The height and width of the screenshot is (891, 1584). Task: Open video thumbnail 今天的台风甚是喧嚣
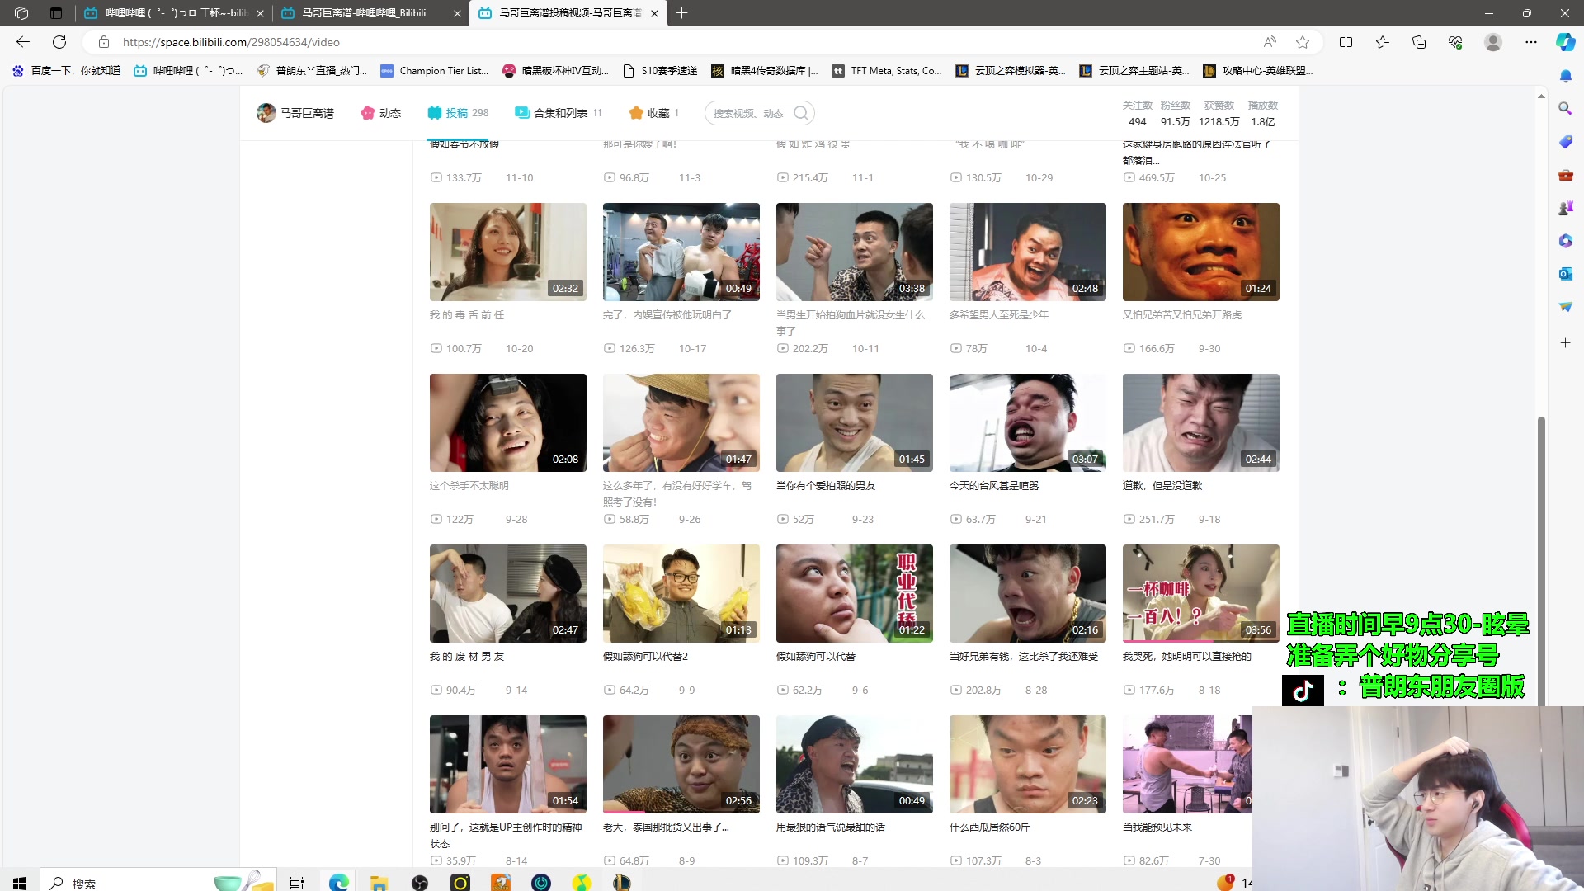point(1028,422)
